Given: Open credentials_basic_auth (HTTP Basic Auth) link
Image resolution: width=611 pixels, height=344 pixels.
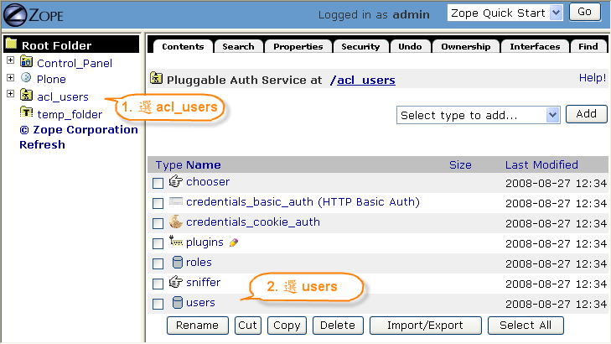Looking at the screenshot, I should (303, 201).
